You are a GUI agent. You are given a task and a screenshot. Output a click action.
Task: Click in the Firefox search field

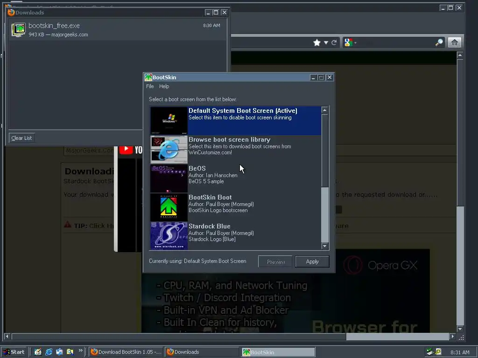(396, 42)
